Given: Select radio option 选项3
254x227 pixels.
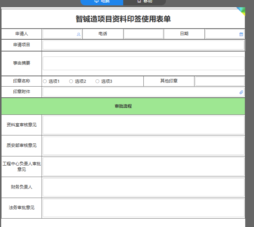Looking at the screenshot, I should click(x=97, y=81).
